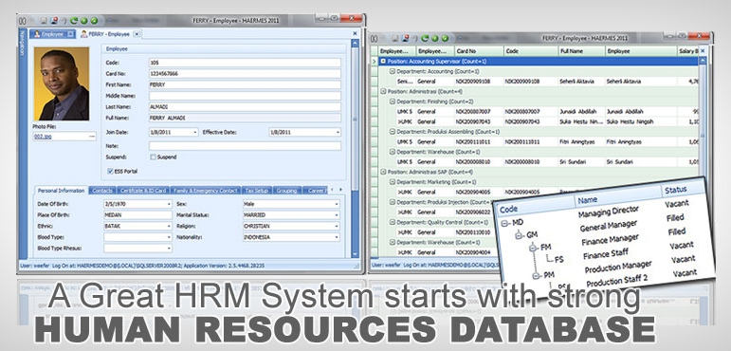Click the user profile icon in right window toolbar

tap(405, 38)
